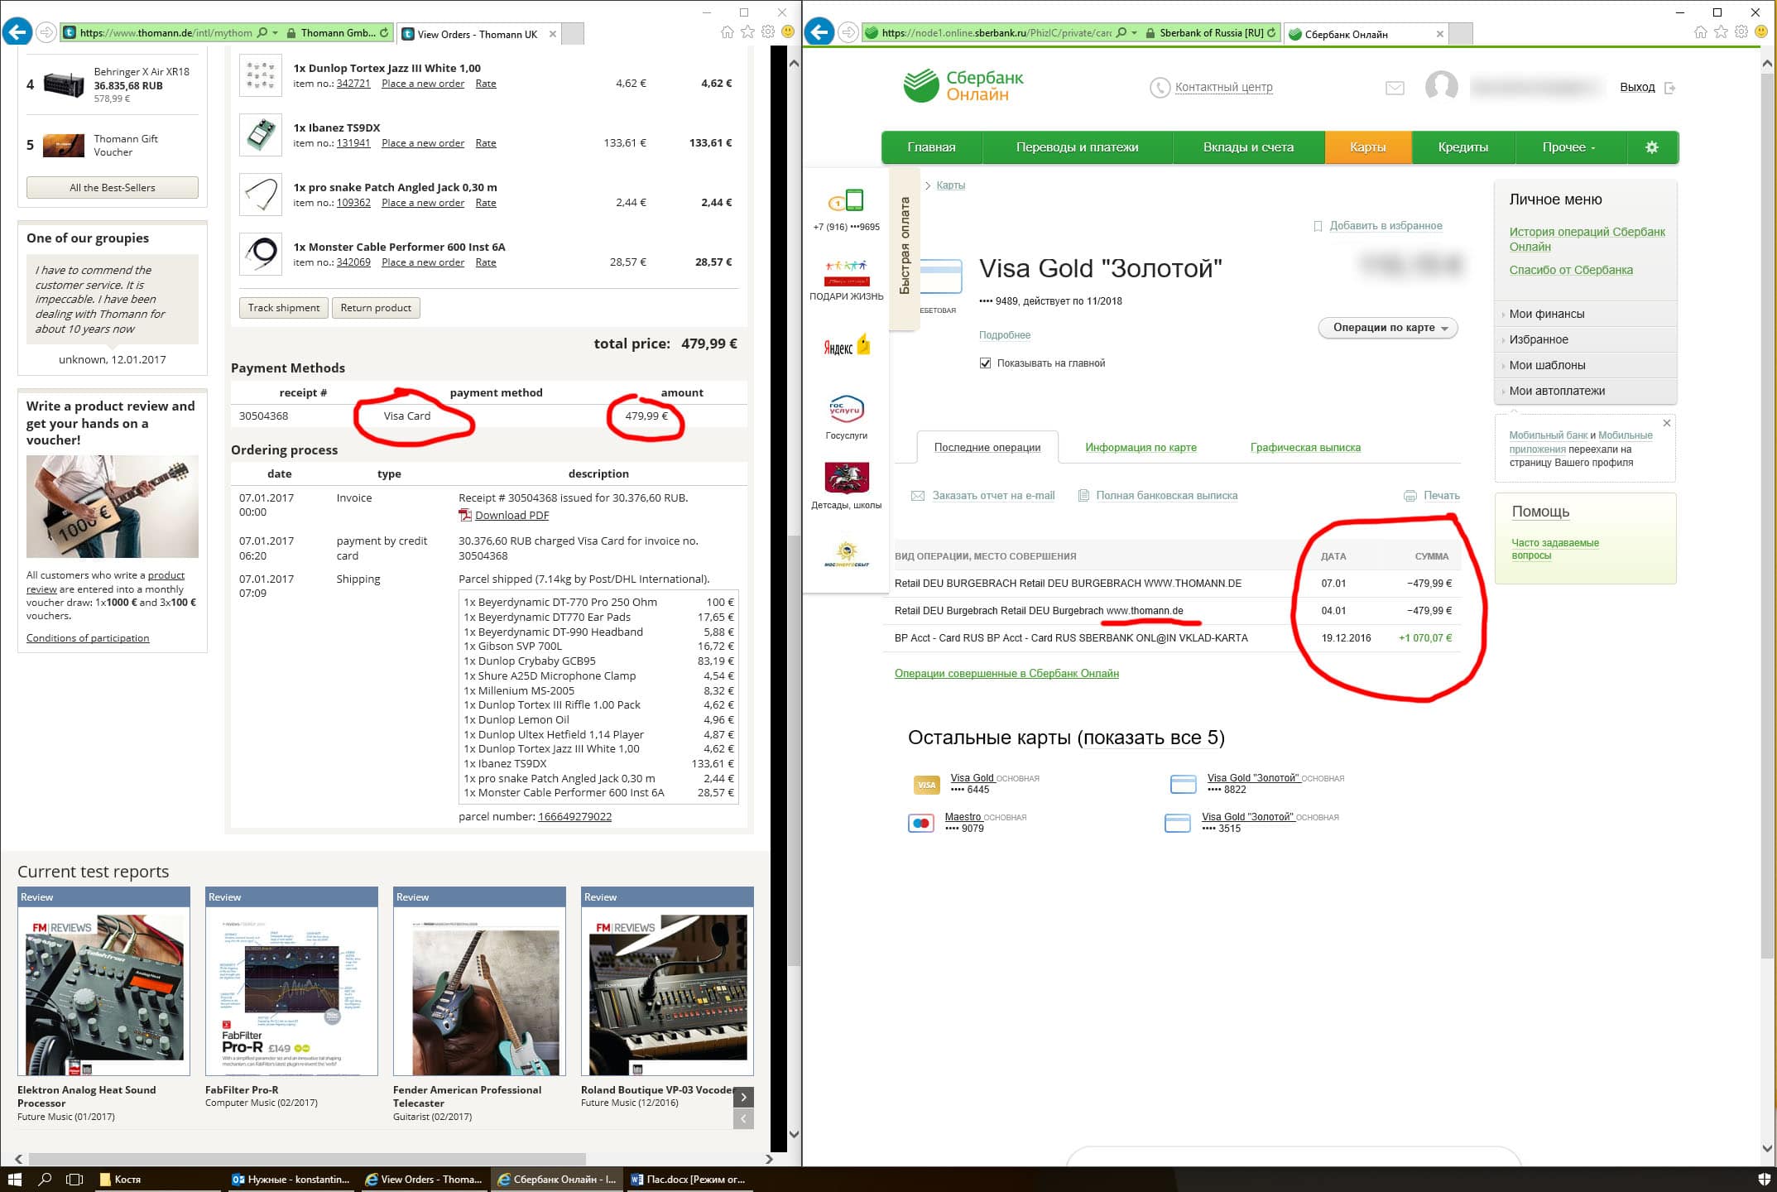The image size is (1777, 1192).
Task: Click the mail envelope icon in the Sberbank header
Action: click(x=1395, y=88)
